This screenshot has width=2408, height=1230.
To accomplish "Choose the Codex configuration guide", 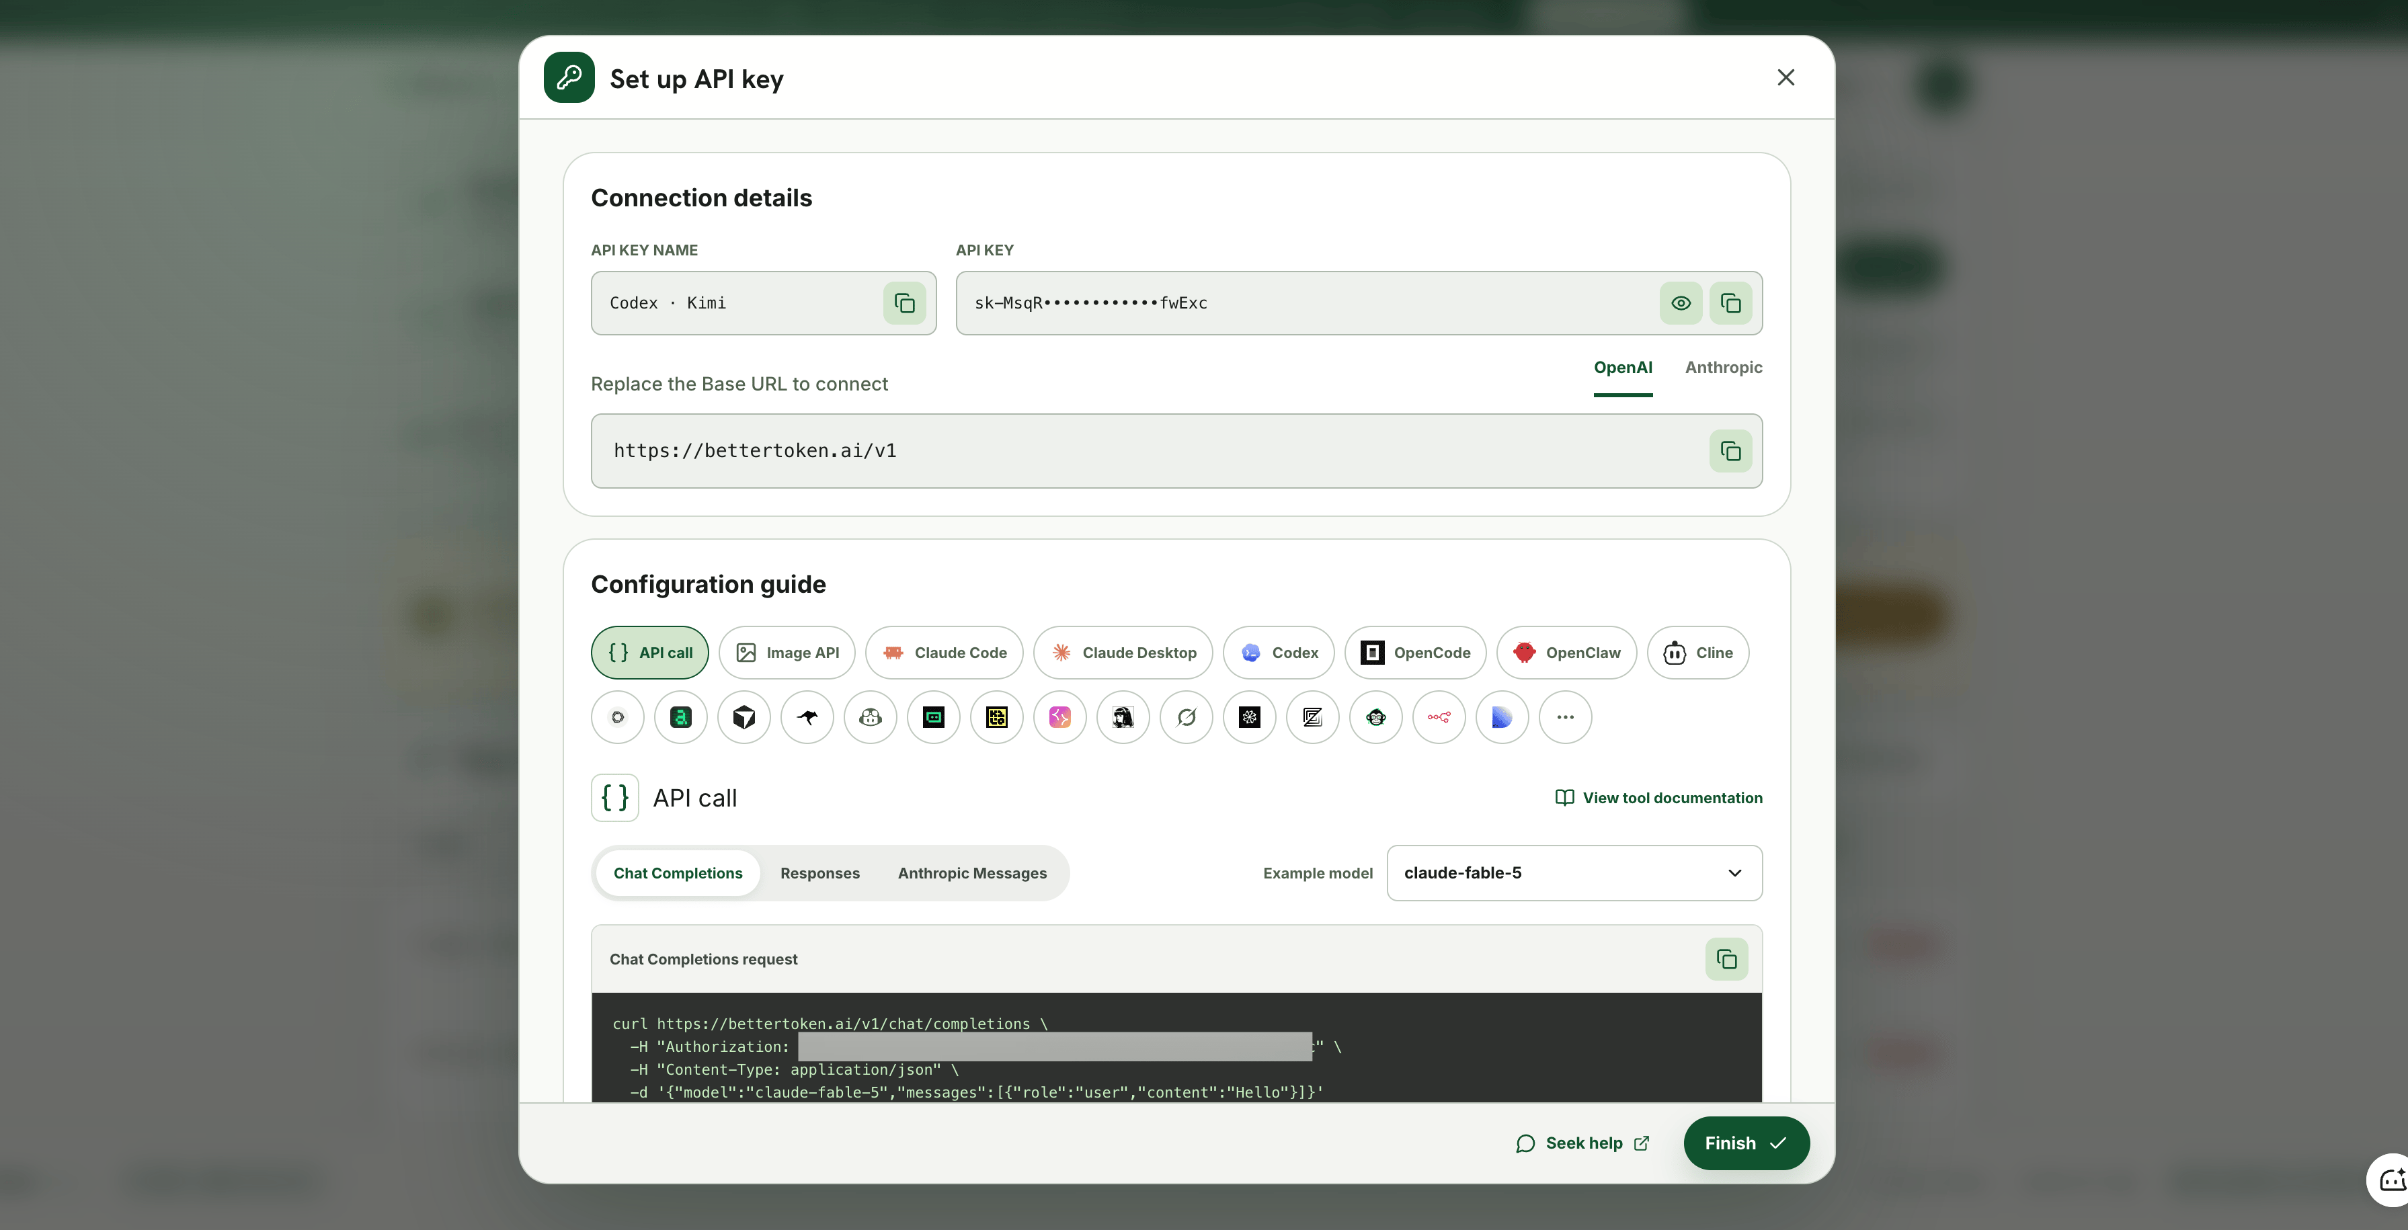I will click(x=1279, y=653).
